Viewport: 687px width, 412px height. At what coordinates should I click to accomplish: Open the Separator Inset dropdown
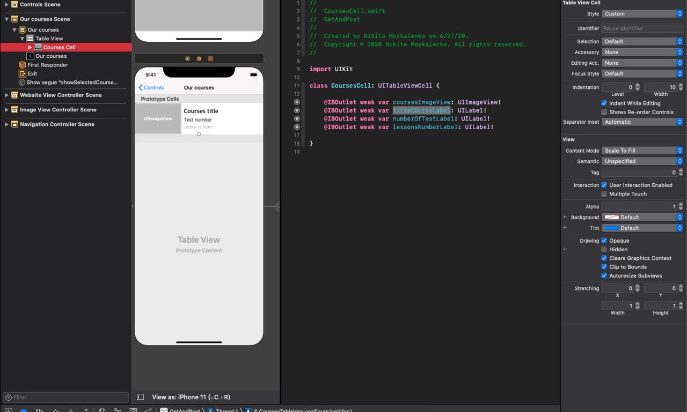(x=642, y=122)
